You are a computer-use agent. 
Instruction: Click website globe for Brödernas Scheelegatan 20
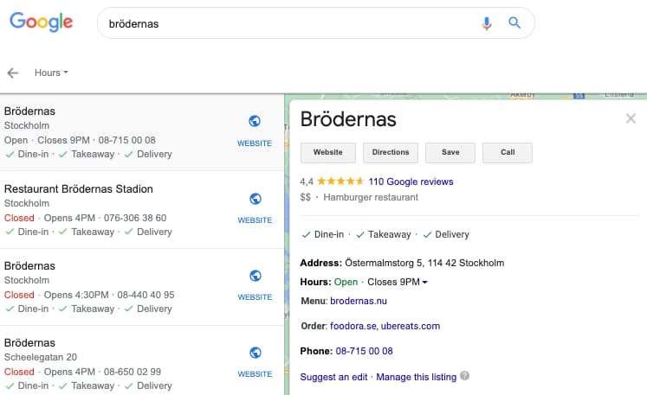(256, 353)
